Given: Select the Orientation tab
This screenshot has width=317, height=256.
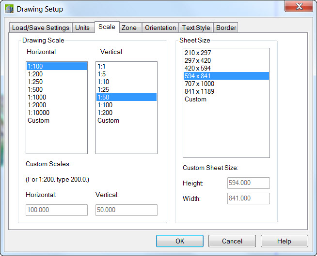Looking at the screenshot, I should 160,28.
